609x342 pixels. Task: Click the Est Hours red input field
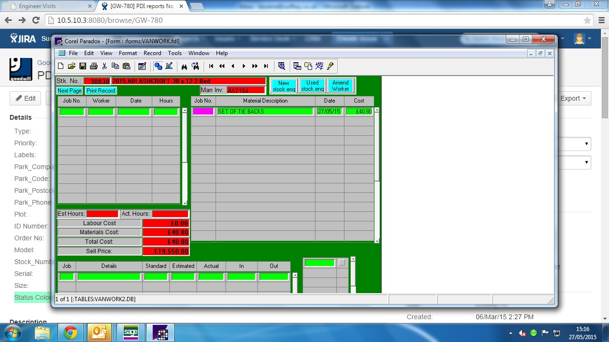102,214
